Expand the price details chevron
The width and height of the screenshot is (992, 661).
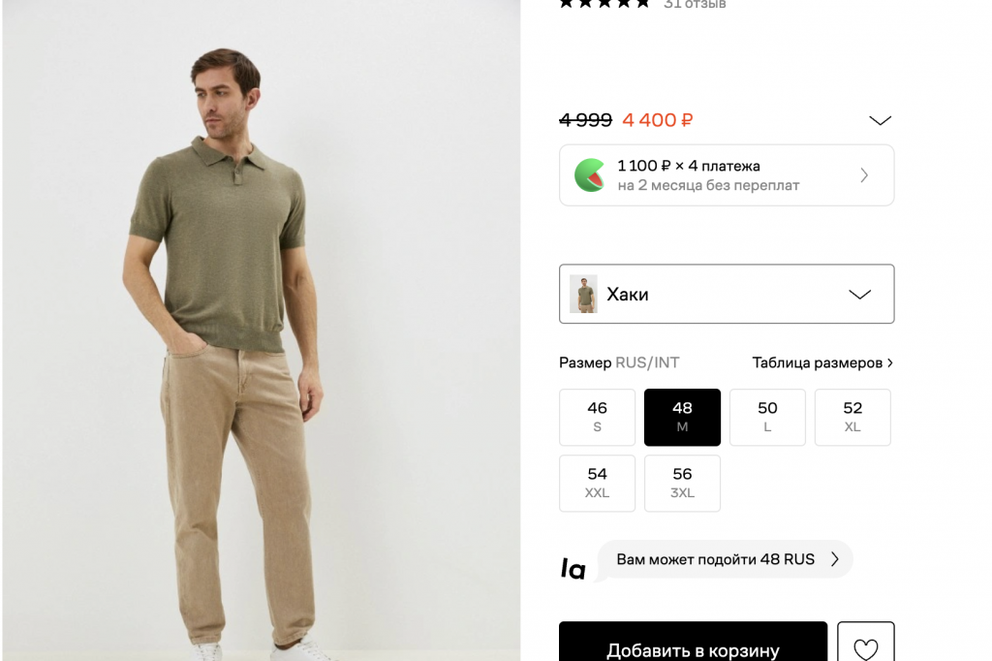point(880,120)
